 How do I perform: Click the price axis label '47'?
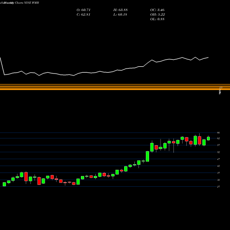tap(218, 159)
